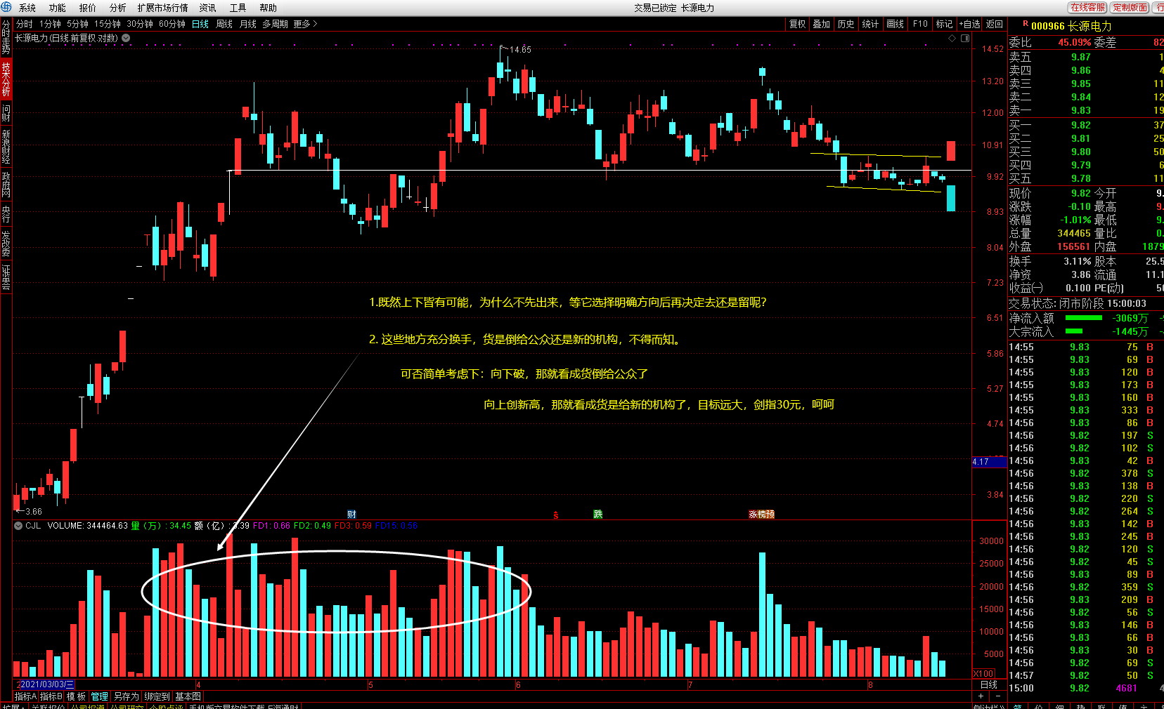Click the X100 volume scale label
The image size is (1164, 709).
pos(983,673)
